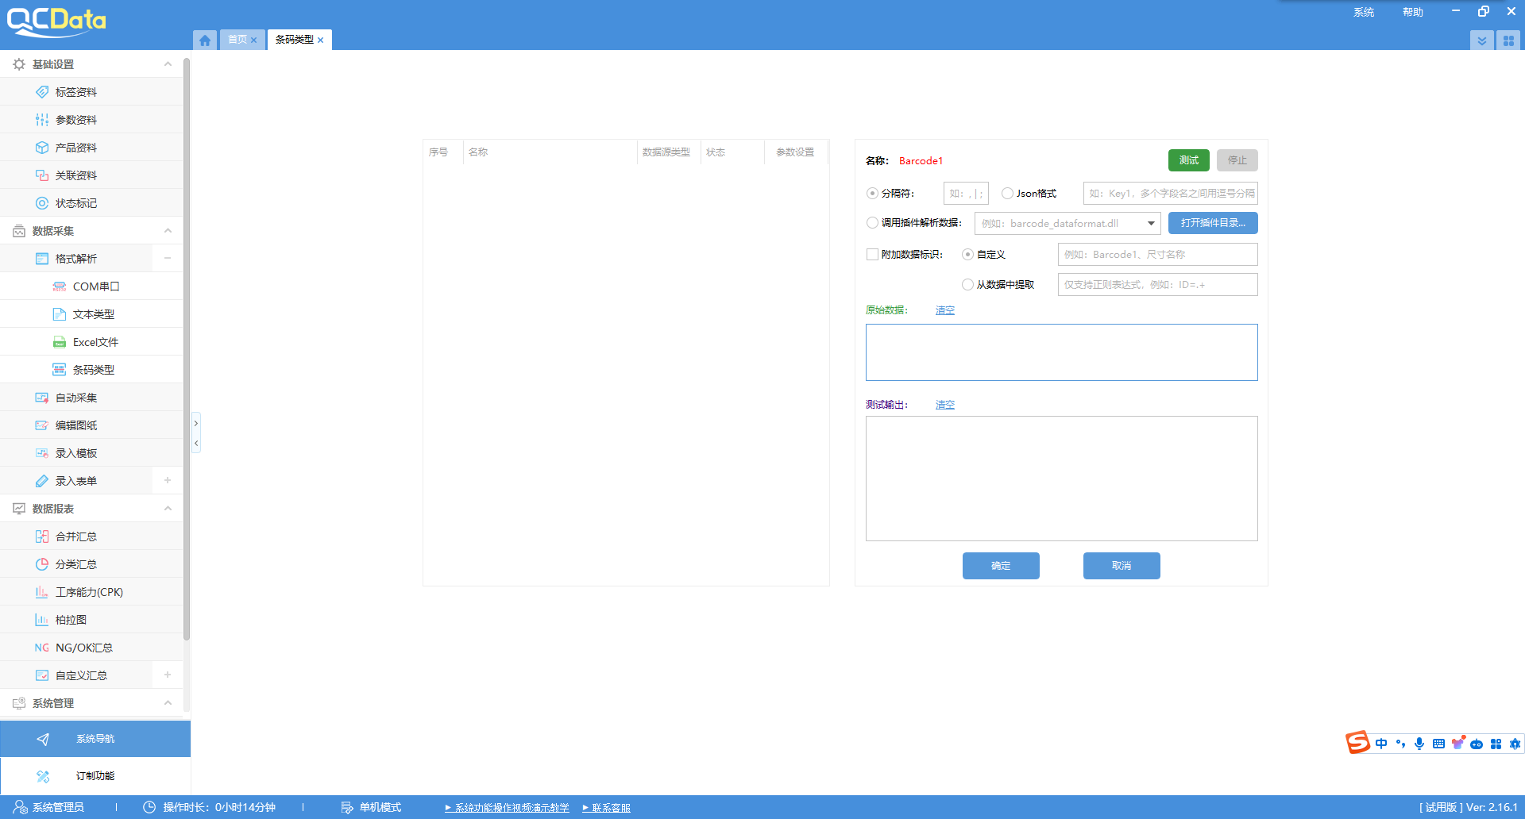Open 产品资料 in sidebar
The height and width of the screenshot is (819, 1525).
pyautogui.click(x=75, y=148)
